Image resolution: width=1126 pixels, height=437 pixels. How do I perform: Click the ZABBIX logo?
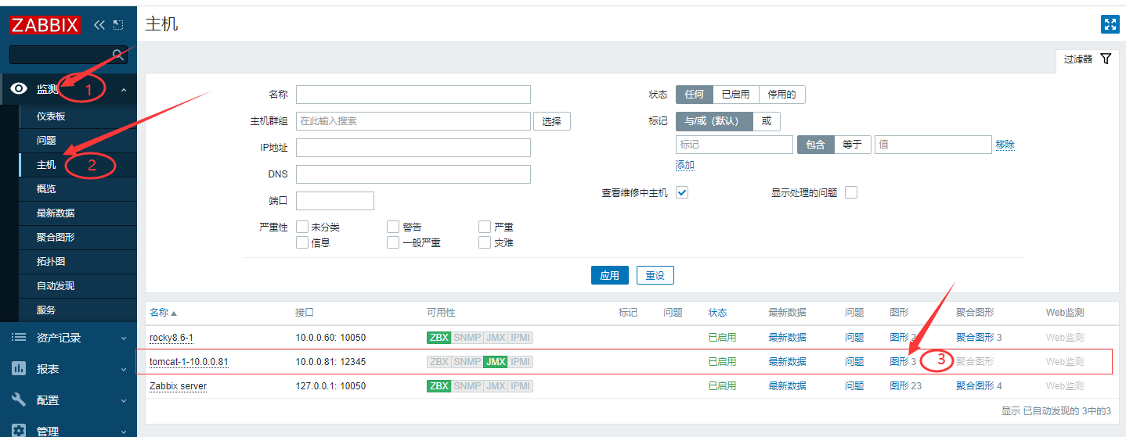(x=45, y=25)
